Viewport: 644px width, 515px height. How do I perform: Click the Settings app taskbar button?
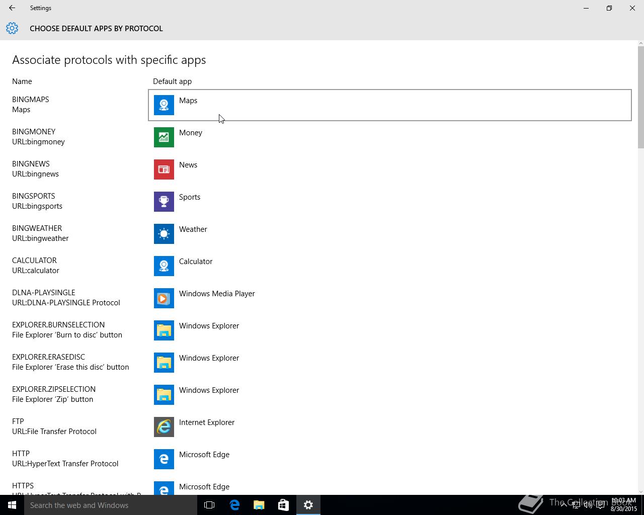pyautogui.click(x=308, y=505)
